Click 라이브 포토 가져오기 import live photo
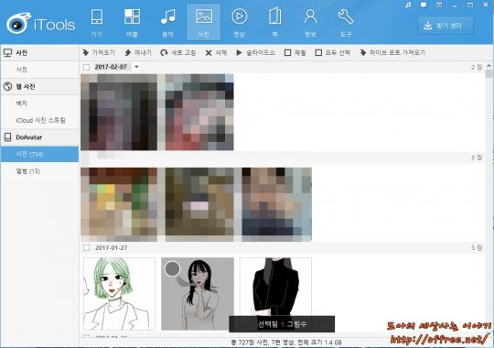The width and height of the screenshot is (494, 348). [392, 53]
